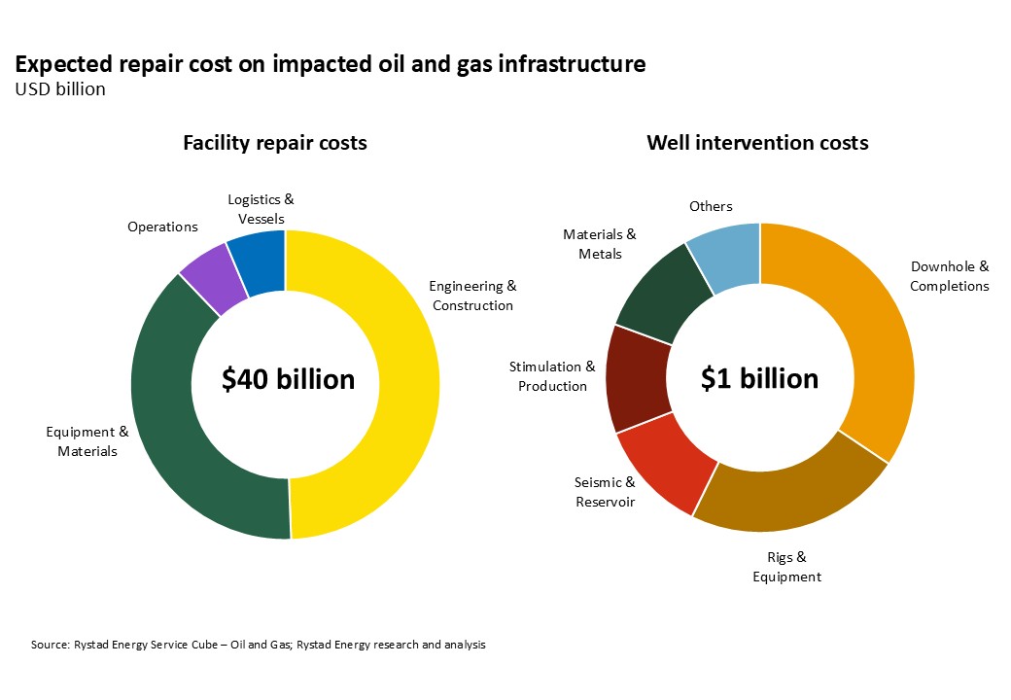Select the dark red Stimulation & Production segment
Screen dimensions: 1011x700
[637, 379]
